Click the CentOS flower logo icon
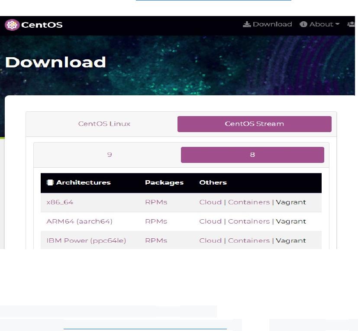This screenshot has height=331, width=358. click(x=12, y=25)
